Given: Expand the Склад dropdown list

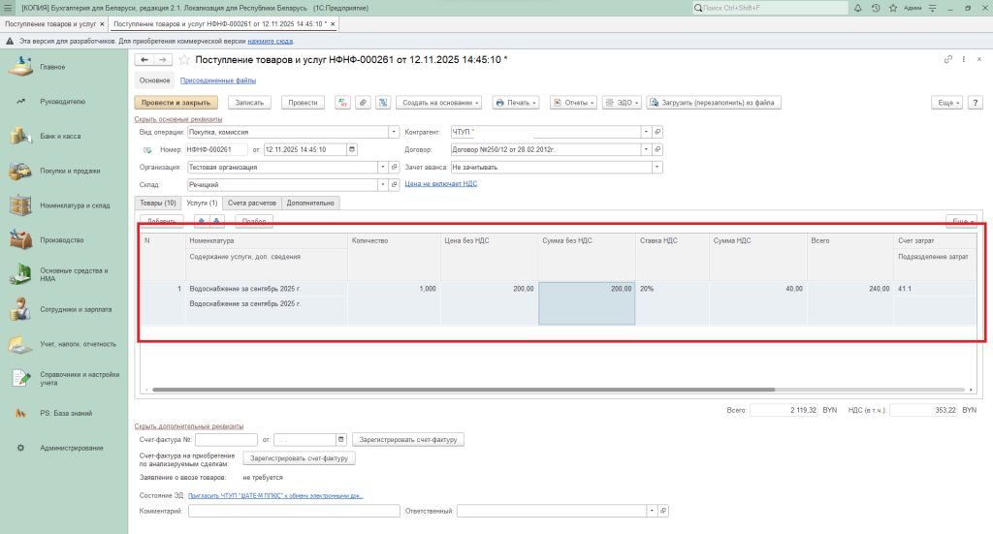Looking at the screenshot, I should click(x=382, y=184).
